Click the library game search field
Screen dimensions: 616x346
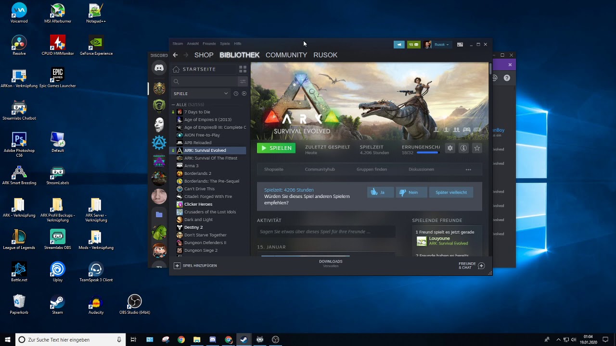[205, 82]
